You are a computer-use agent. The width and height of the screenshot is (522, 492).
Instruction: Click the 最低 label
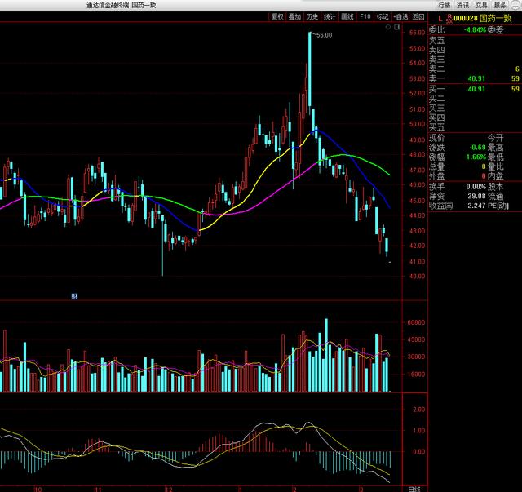click(495, 157)
